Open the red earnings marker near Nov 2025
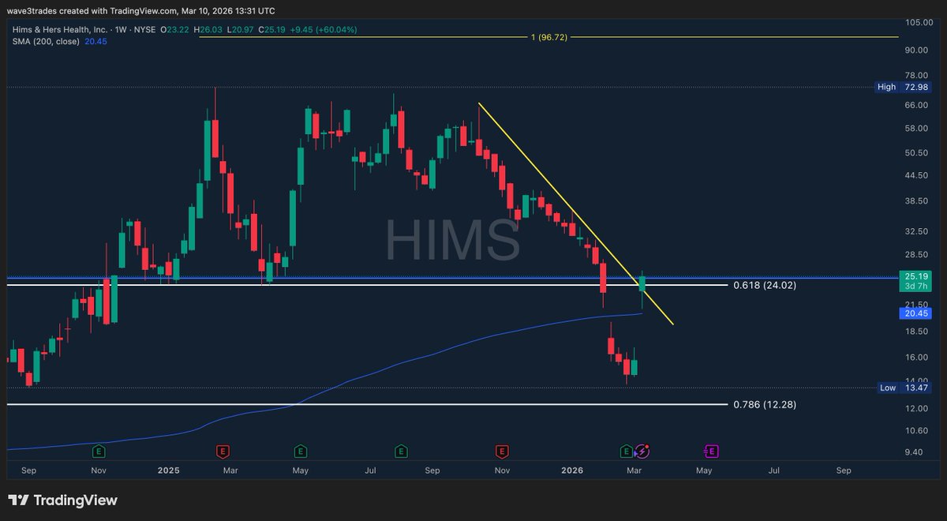Viewport: 947px width, 521px height. pyautogui.click(x=501, y=452)
